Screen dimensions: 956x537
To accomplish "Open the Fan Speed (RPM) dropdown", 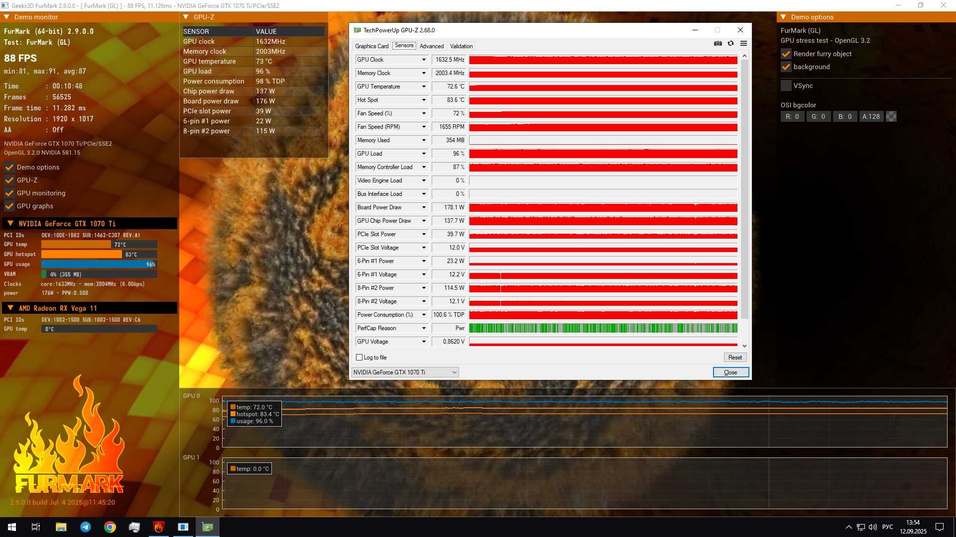I will tap(424, 127).
